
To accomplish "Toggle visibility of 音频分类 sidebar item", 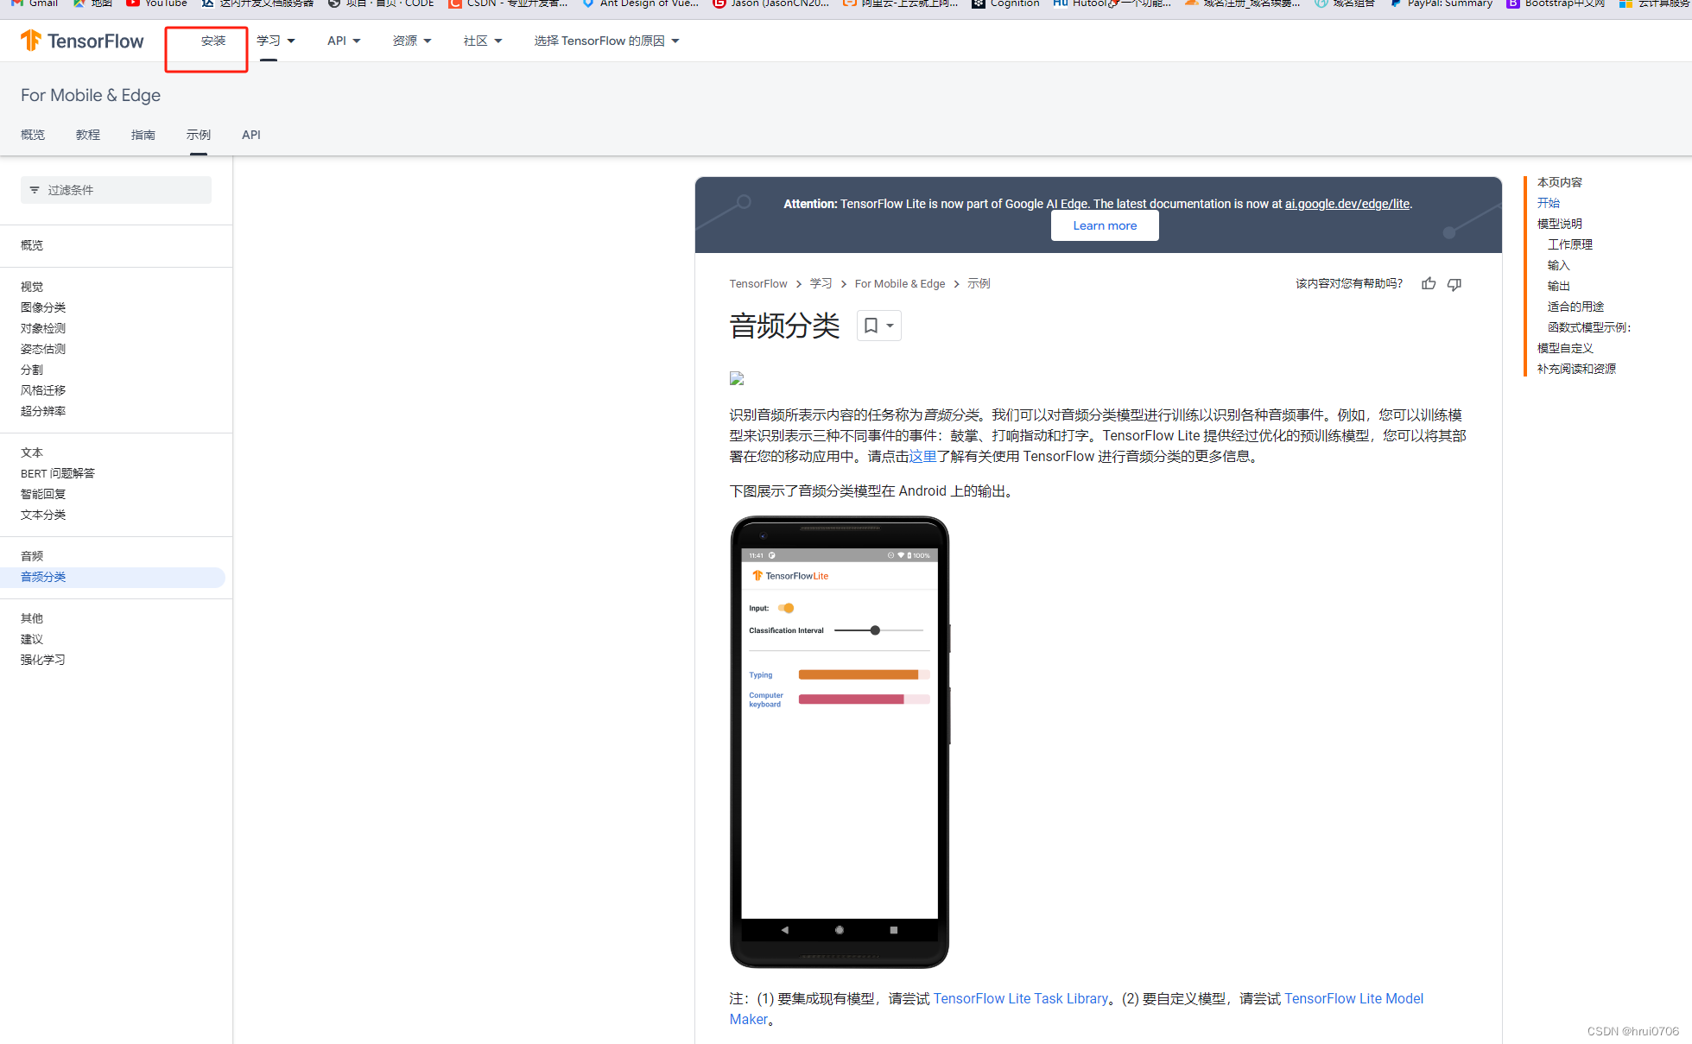I will 43,576.
